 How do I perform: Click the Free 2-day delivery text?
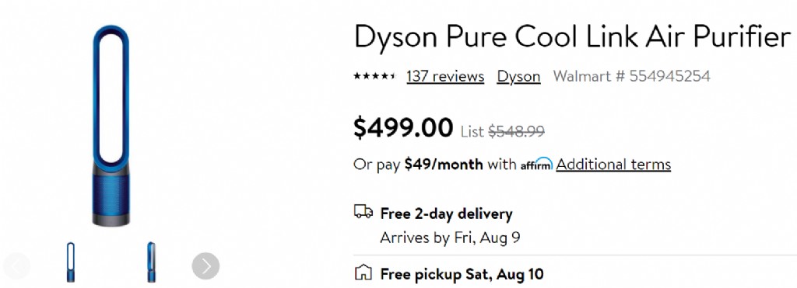446,213
